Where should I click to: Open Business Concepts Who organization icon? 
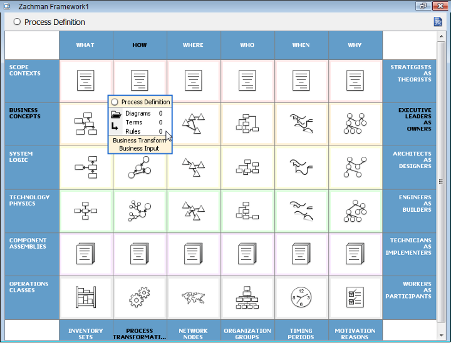247,124
